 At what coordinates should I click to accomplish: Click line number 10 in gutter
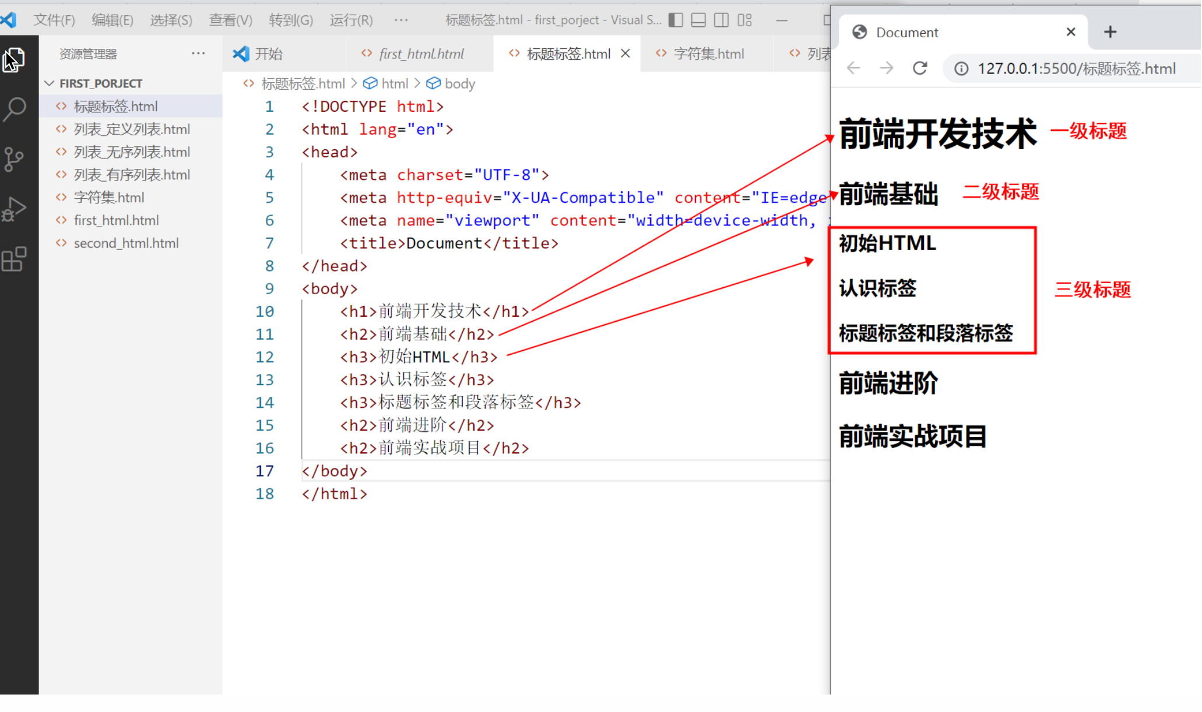pyautogui.click(x=265, y=311)
